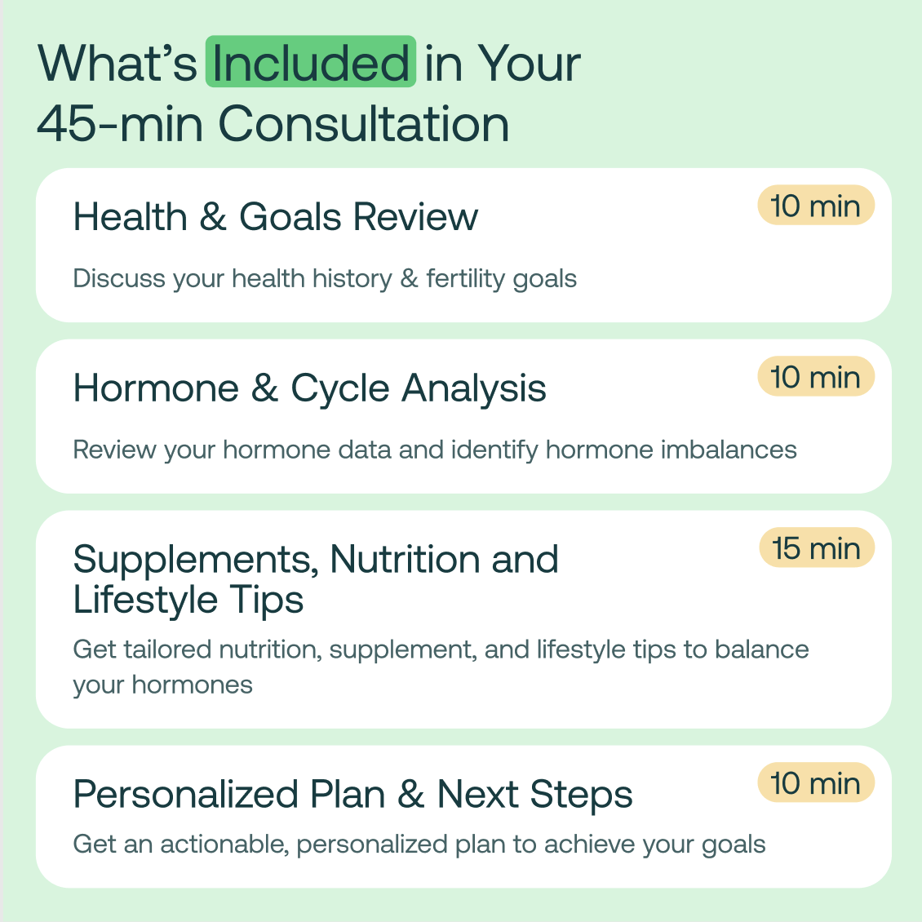Select the Hormone & Cycle Analysis heading

click(x=309, y=388)
